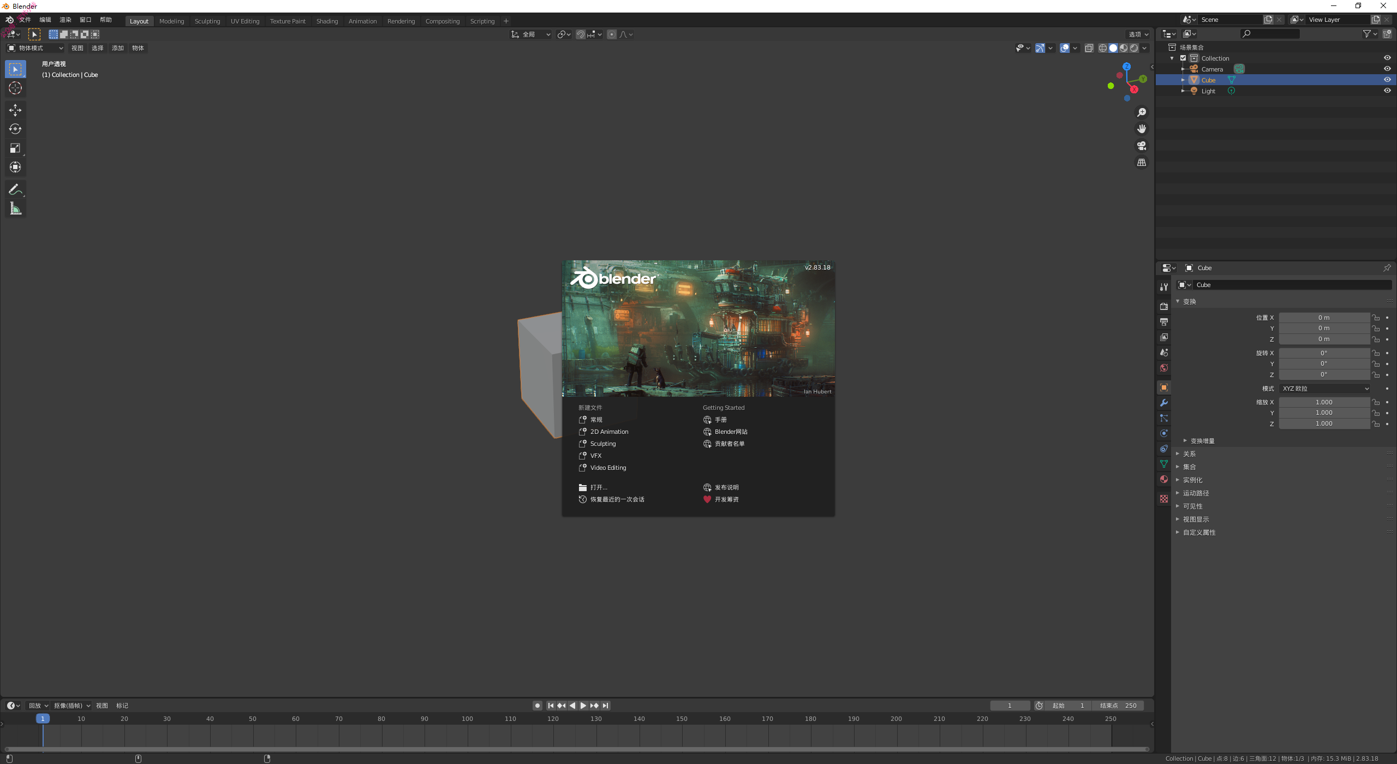Click the timeline horizontal scrollbar
The height and width of the screenshot is (764, 1397).
pyautogui.click(x=577, y=749)
